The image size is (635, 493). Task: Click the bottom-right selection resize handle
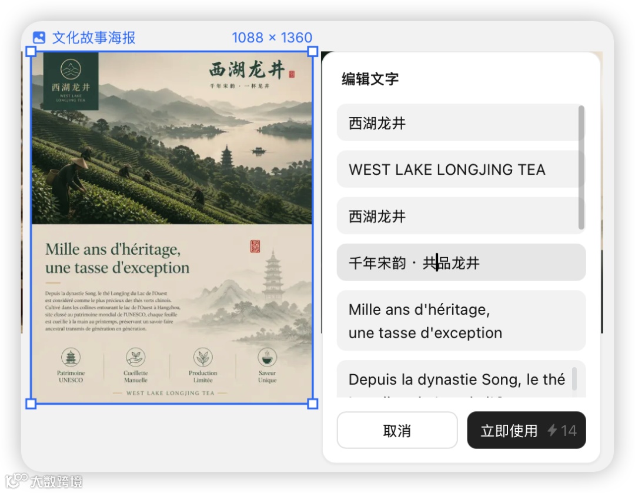[x=313, y=404]
